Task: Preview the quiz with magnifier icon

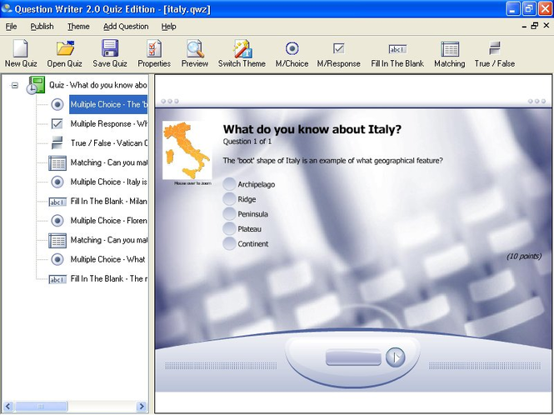Action: [x=195, y=53]
